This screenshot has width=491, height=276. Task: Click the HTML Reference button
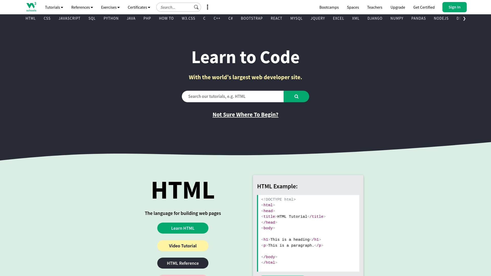tap(183, 263)
